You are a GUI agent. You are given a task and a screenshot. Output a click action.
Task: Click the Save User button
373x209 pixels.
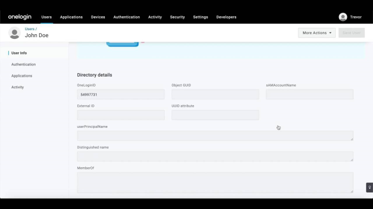tap(351, 33)
